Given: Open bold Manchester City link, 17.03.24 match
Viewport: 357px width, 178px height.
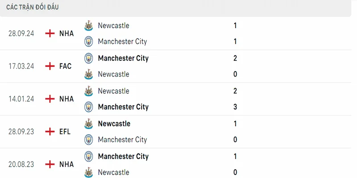Looking at the screenshot, I should pyautogui.click(x=123, y=58).
